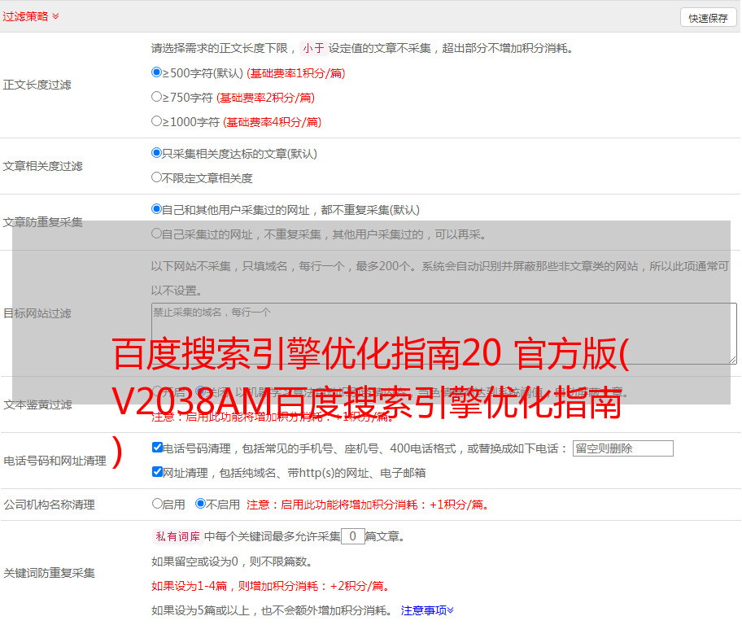Select the ≥500字符(默认) radio option
Screen dimensions: 742x625
click(157, 72)
